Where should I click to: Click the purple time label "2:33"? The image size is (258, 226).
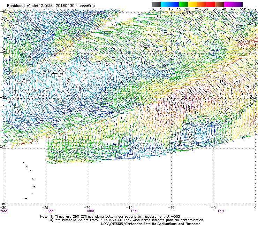pos(3,211)
